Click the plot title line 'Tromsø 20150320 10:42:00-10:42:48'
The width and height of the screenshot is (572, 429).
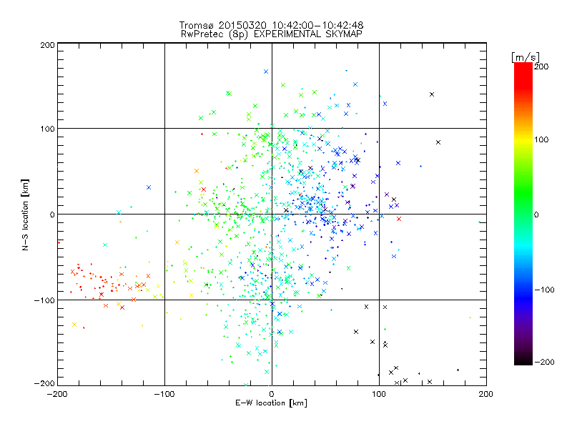pos(271,25)
